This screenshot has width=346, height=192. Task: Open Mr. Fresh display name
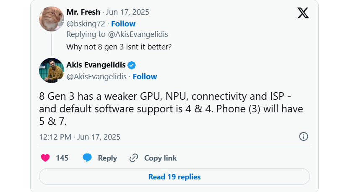(83, 12)
